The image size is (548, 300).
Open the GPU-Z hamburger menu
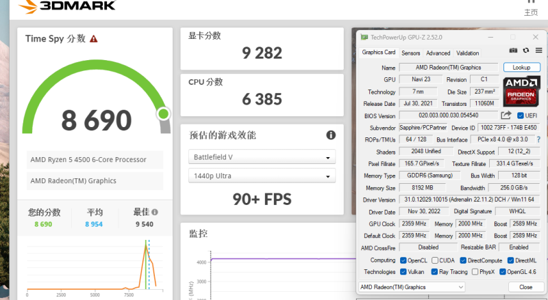[538, 51]
